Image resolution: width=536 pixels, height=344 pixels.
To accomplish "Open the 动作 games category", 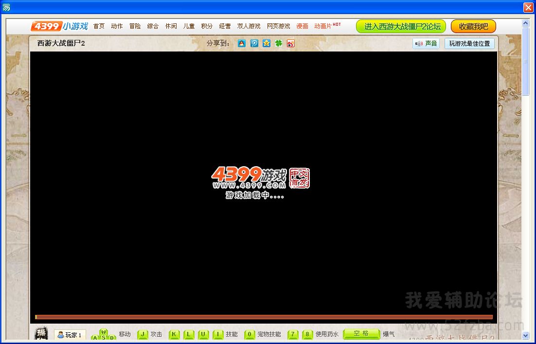I will point(117,26).
